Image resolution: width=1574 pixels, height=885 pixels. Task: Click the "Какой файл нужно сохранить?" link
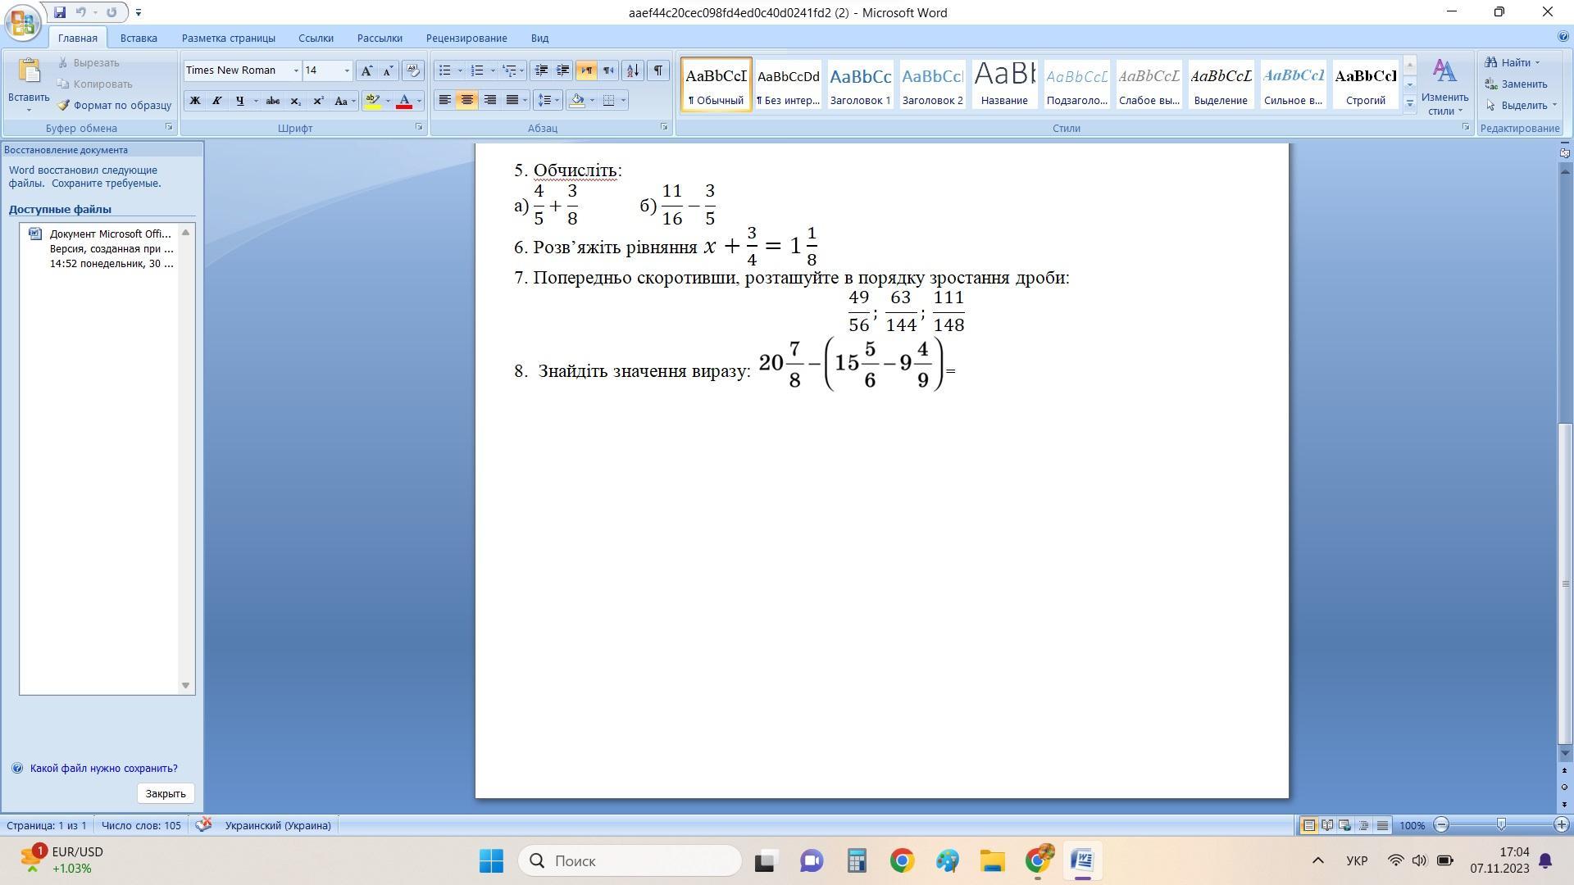(104, 768)
